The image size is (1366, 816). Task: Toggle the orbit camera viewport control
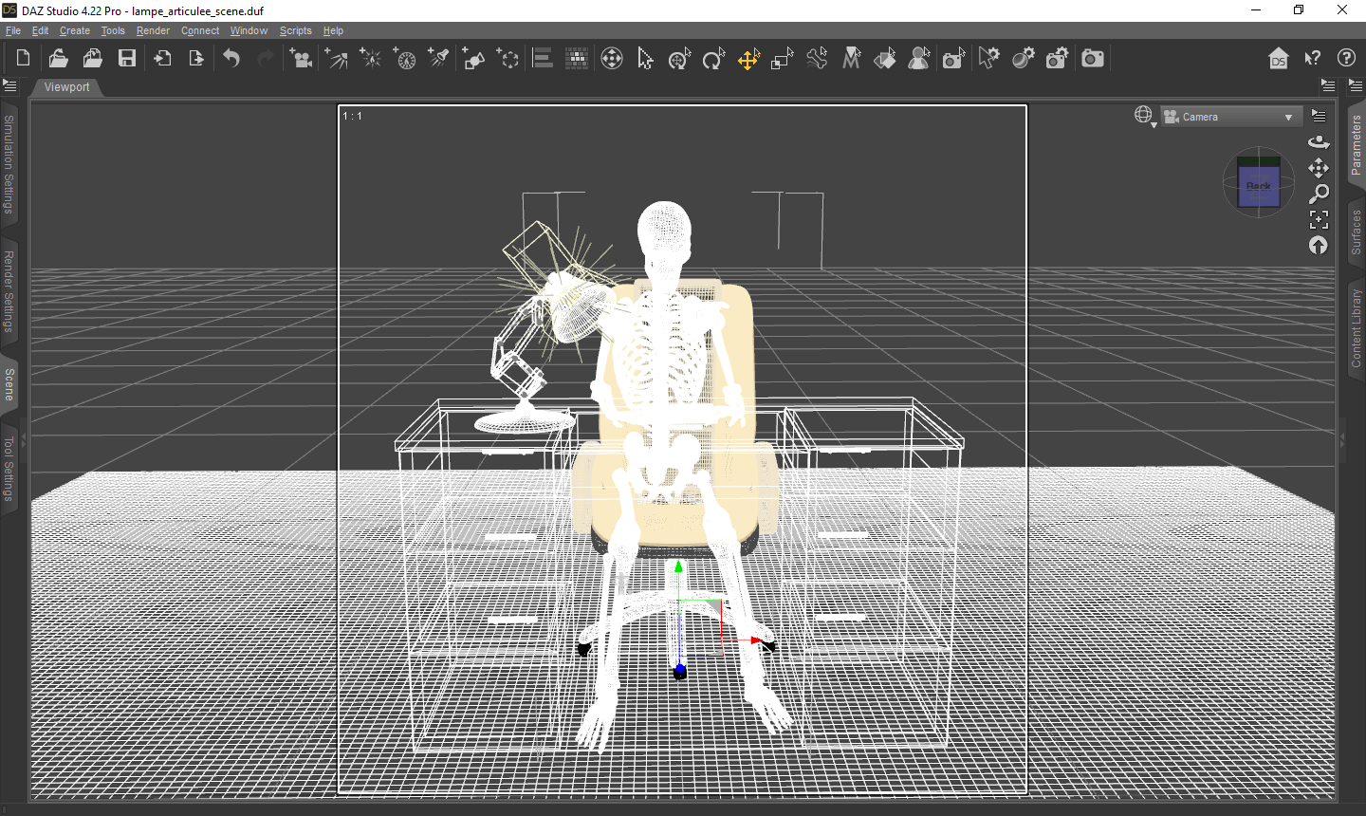[1319, 142]
